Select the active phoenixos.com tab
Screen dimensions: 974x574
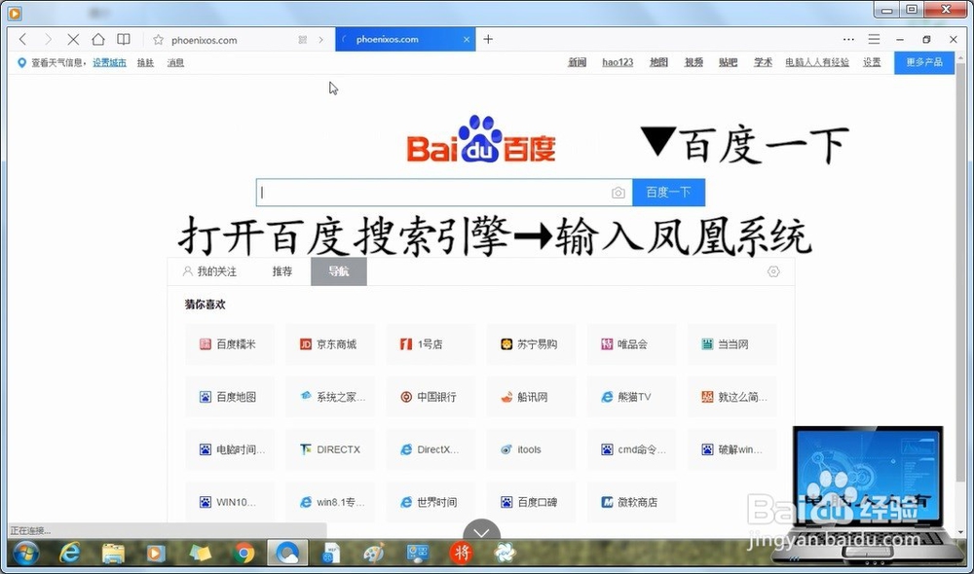(405, 39)
